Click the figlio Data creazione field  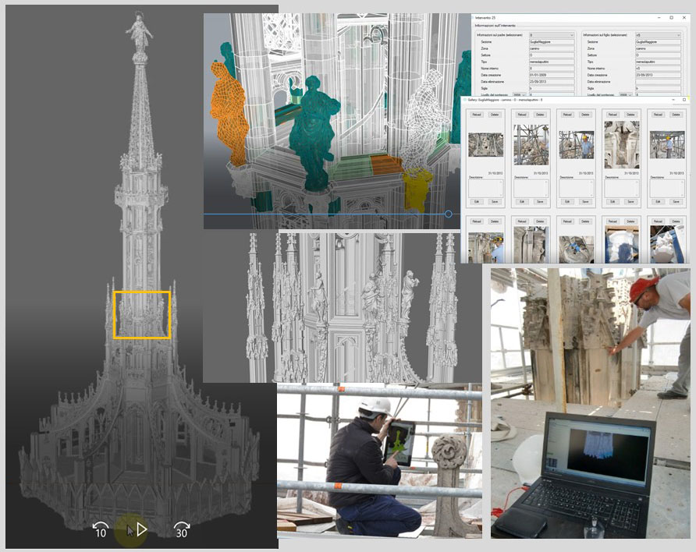[x=658, y=75]
